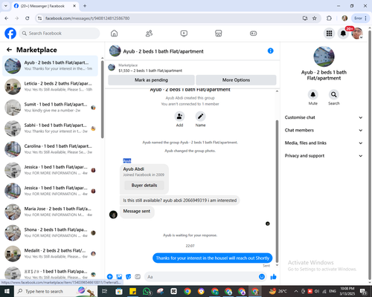
Task: Open the taskbar clock showing 10:08 PM
Action: (x=347, y=291)
